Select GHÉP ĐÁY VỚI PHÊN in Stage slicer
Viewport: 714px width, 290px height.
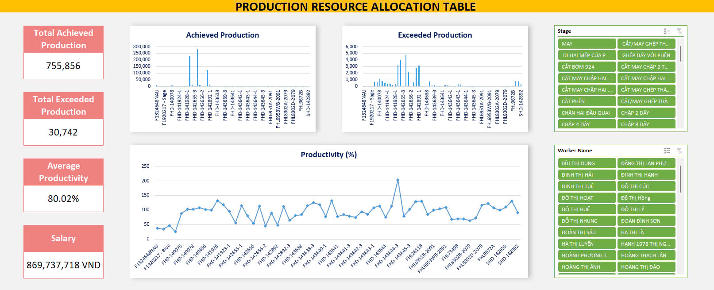[x=646, y=55]
